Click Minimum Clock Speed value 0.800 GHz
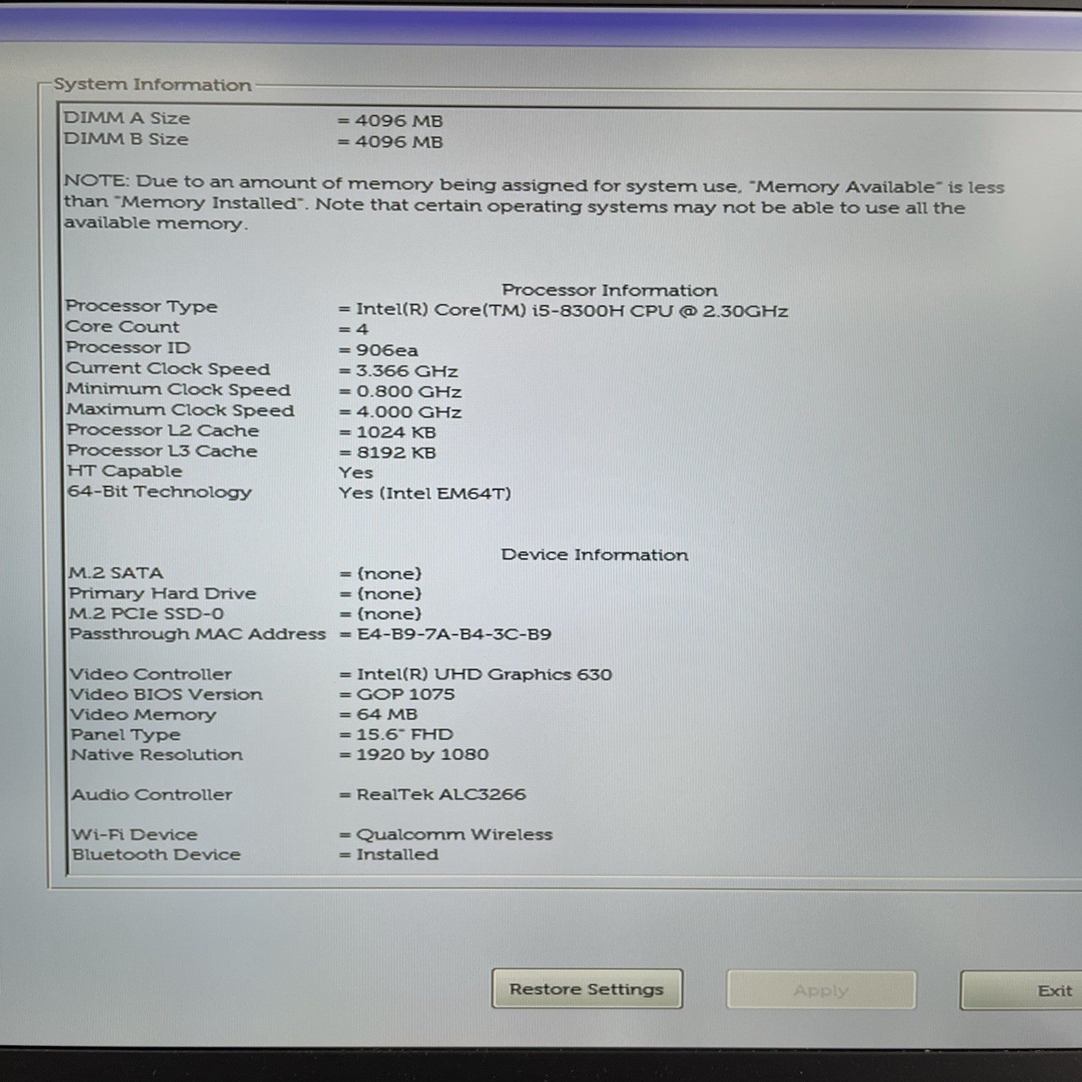Screen dimensions: 1082x1082 (x=409, y=392)
